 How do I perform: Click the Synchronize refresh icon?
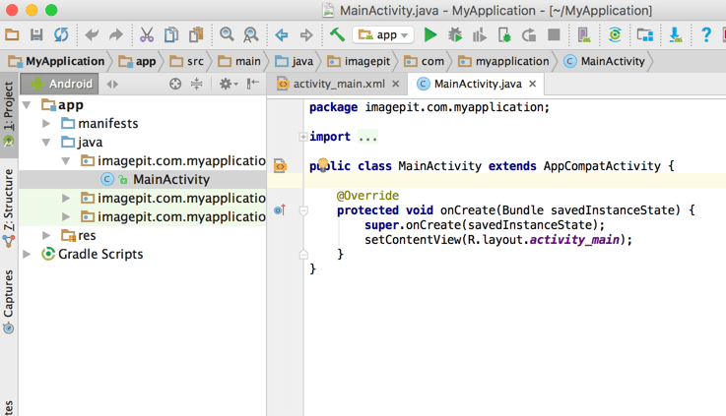[61, 34]
